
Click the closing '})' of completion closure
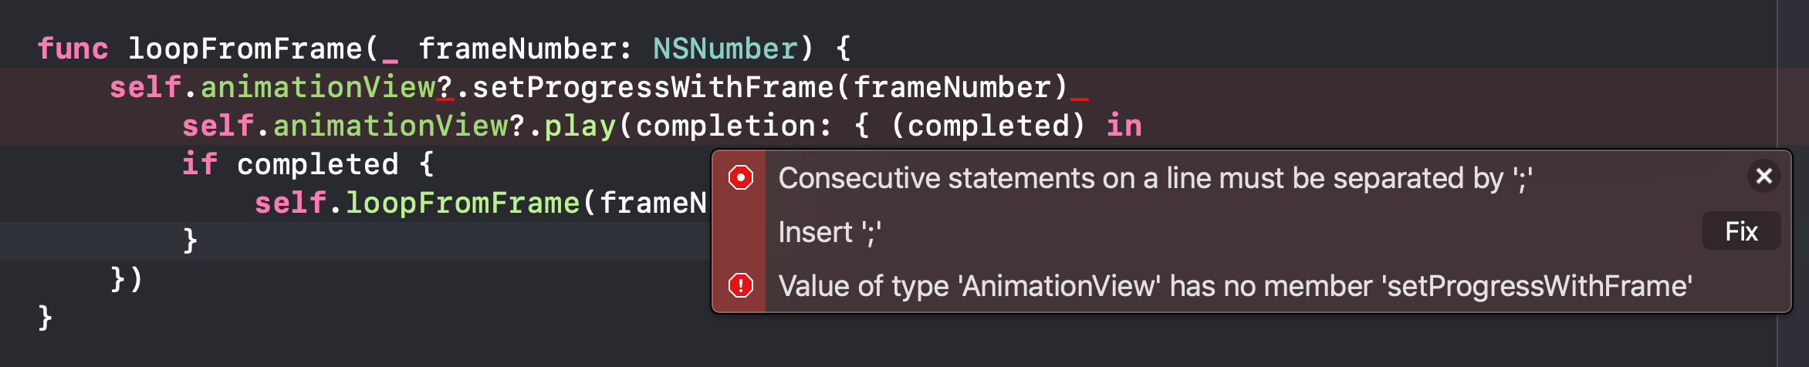127,278
